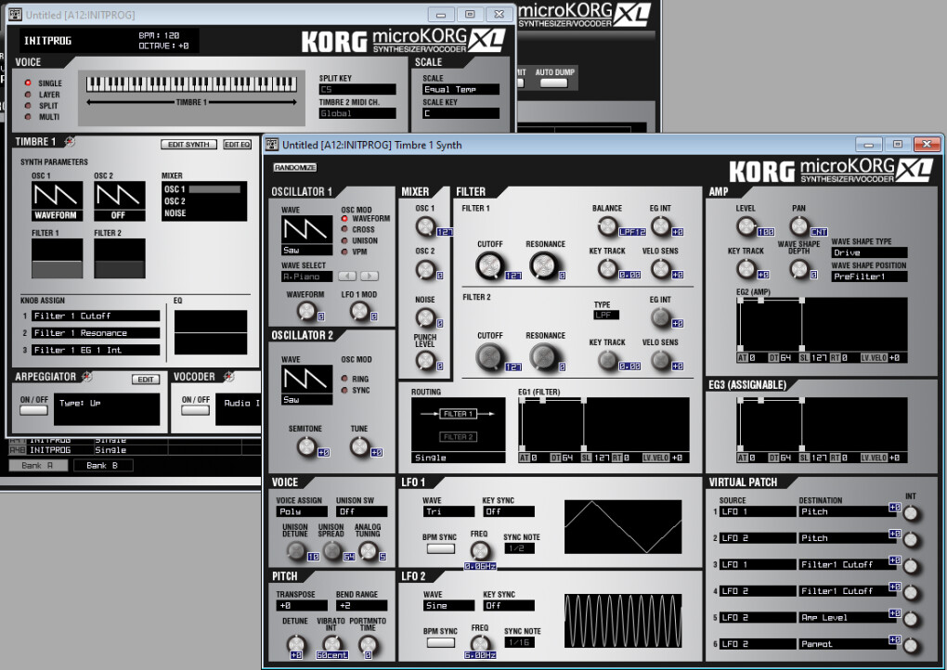
Task: Click the Arpeggiator settings icon
Action: pyautogui.click(x=87, y=377)
